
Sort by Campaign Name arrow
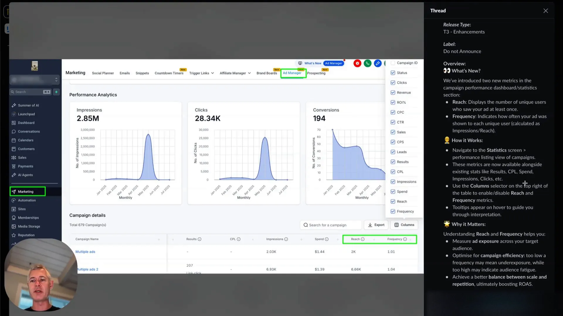(159, 239)
